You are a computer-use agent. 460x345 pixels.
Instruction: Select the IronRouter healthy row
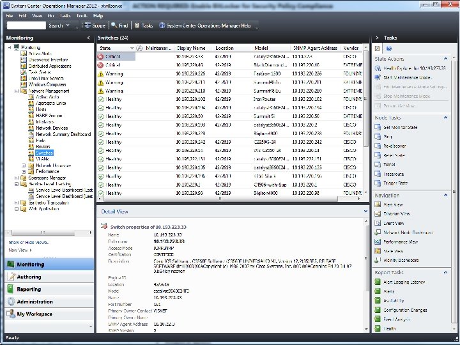point(230,99)
